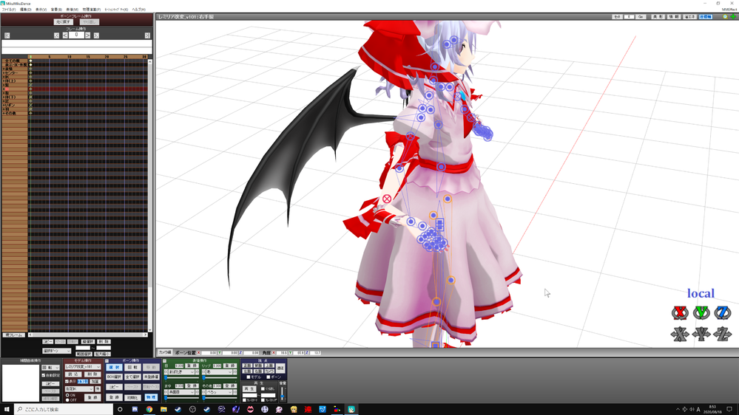Image resolution: width=739 pixels, height=415 pixels.
Task: Open the Windows Start menu
Action: pyautogui.click(x=7, y=409)
